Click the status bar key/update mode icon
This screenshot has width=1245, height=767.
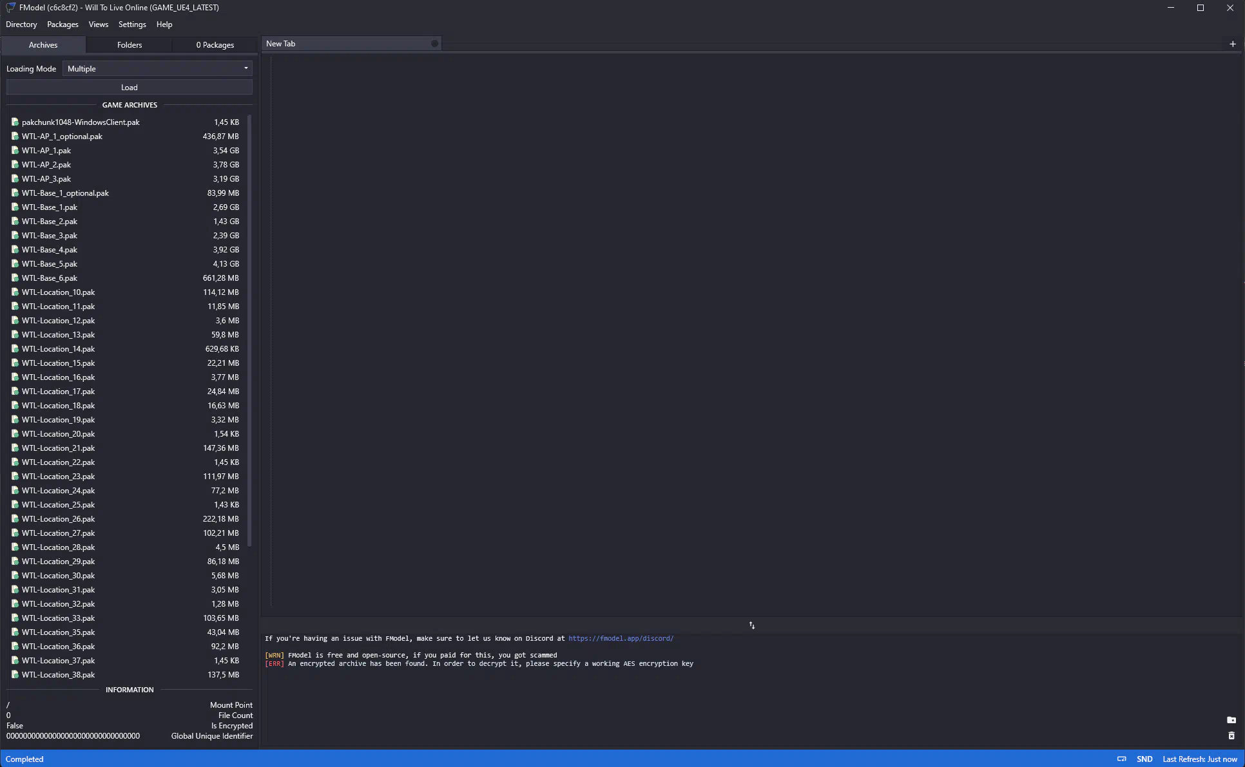tap(1121, 759)
